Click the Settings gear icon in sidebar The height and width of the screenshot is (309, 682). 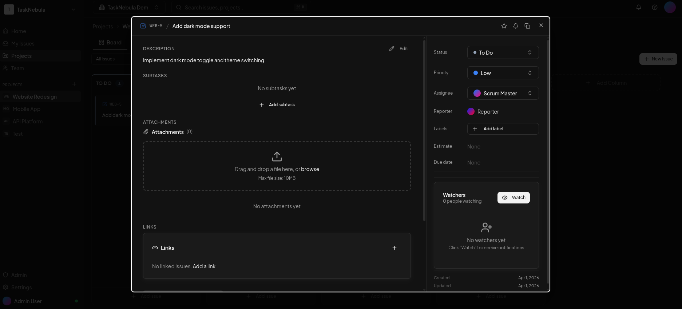tap(5, 288)
